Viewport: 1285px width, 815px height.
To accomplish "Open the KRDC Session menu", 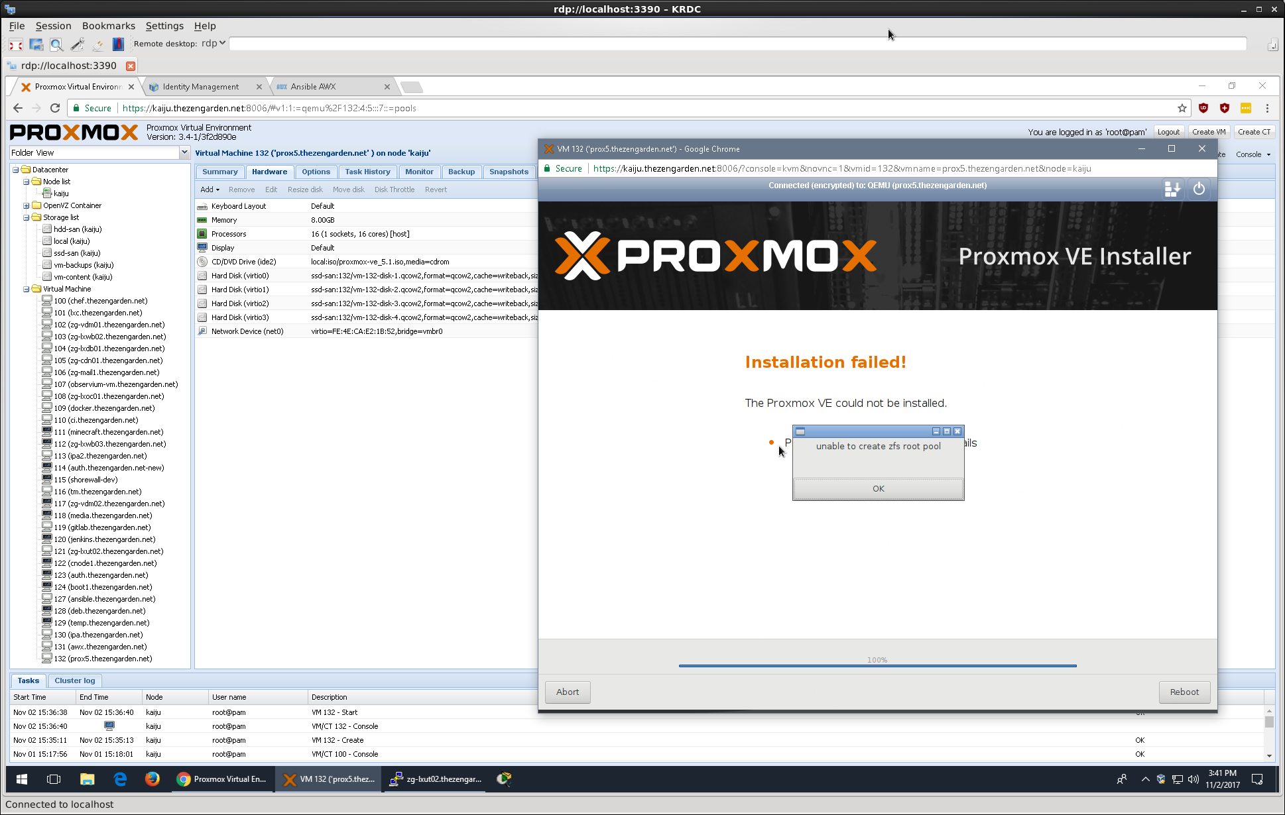I will click(x=53, y=26).
